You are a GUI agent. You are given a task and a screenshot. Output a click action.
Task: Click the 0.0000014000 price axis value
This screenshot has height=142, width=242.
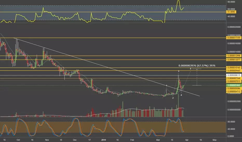pyautogui.click(x=234, y=52)
